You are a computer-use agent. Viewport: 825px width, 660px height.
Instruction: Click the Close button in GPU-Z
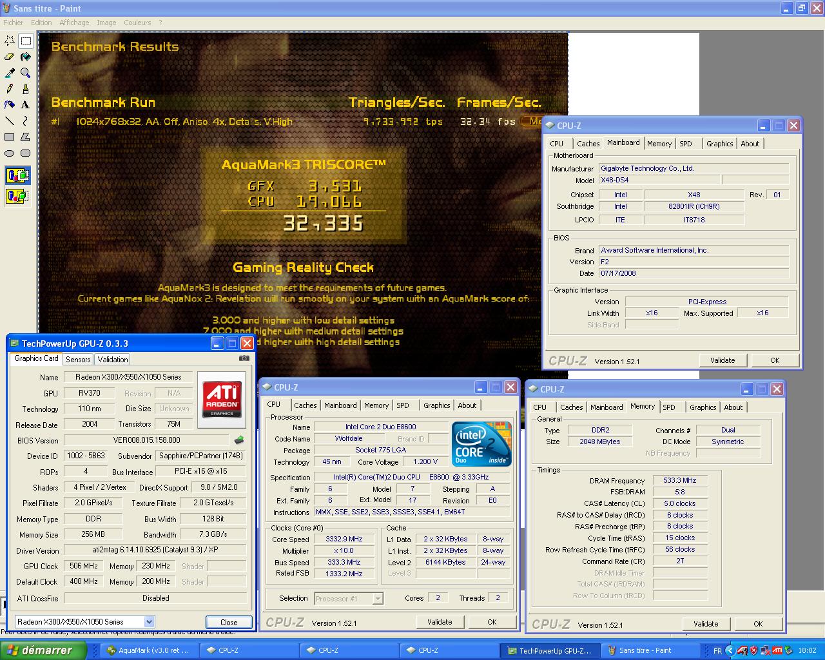tap(229, 622)
